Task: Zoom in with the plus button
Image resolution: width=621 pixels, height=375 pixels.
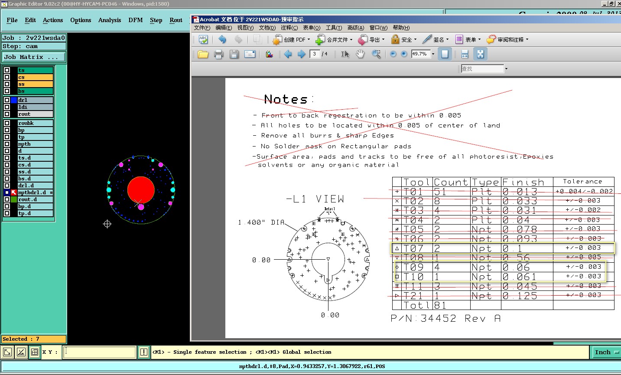Action: pyautogui.click(x=404, y=54)
